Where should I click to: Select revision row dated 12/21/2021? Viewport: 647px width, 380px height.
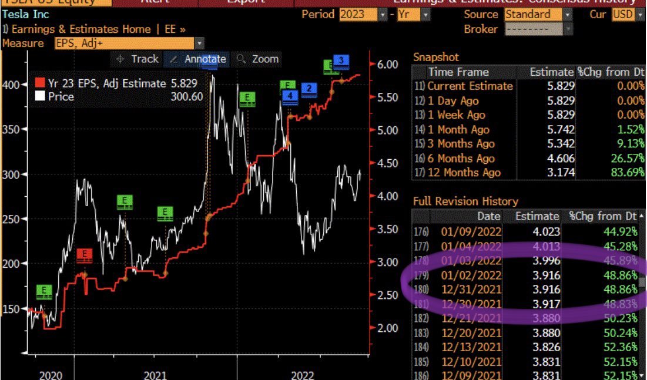click(526, 318)
